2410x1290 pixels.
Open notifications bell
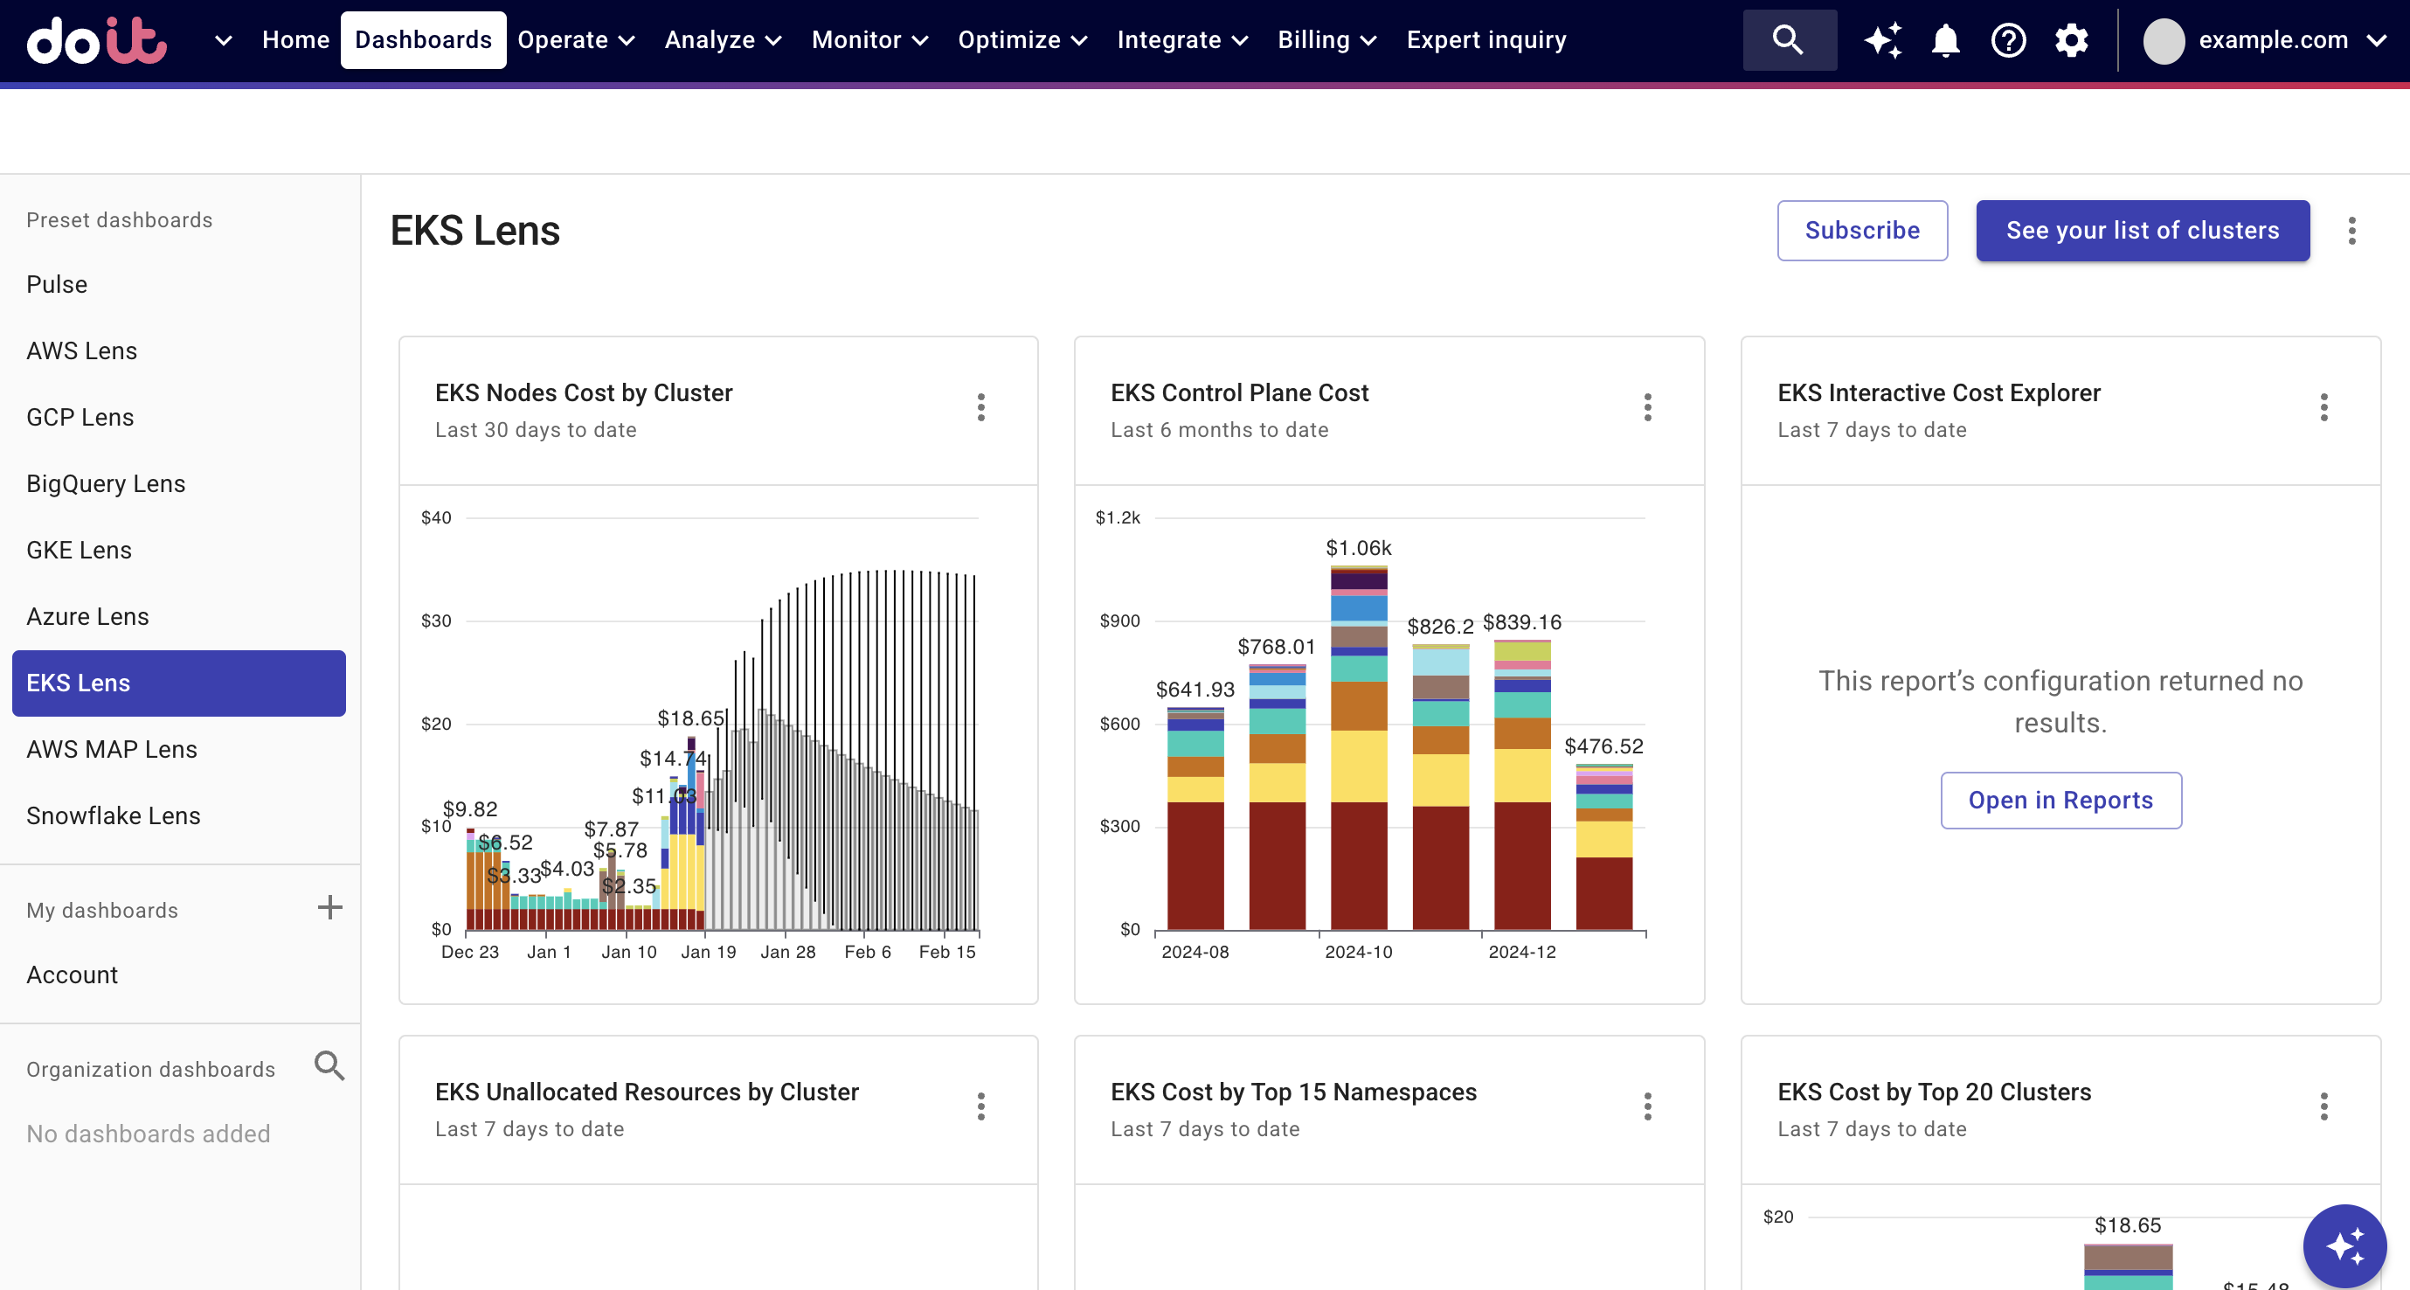click(x=1946, y=40)
